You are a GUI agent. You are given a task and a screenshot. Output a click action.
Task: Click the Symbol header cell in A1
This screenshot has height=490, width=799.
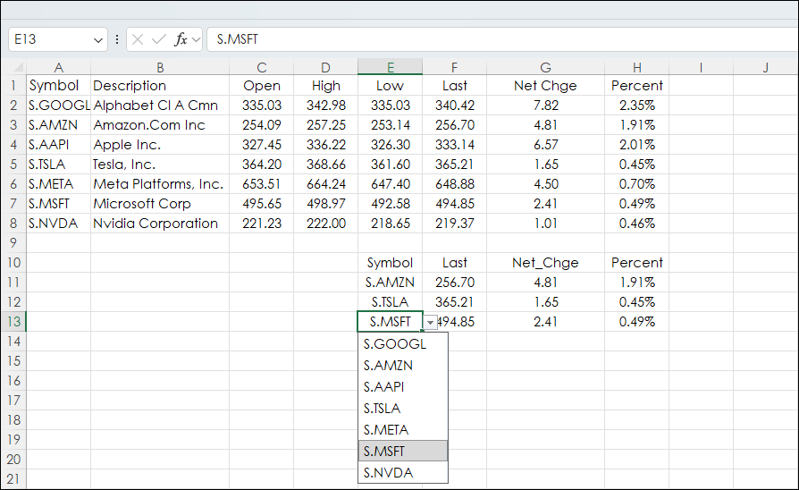[59, 86]
